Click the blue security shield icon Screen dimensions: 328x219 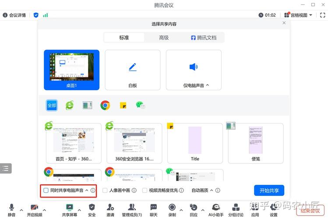tap(36, 15)
